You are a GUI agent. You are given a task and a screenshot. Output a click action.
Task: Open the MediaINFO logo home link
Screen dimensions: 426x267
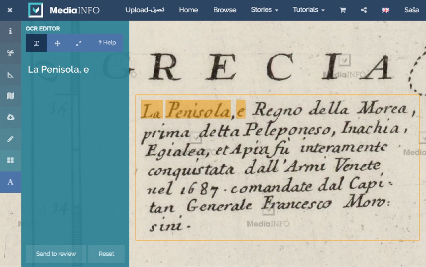(x=64, y=10)
